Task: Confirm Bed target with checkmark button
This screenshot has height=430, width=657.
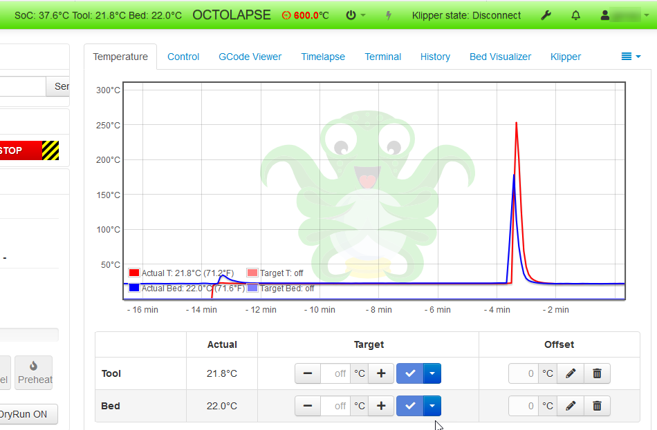Action: pos(410,406)
